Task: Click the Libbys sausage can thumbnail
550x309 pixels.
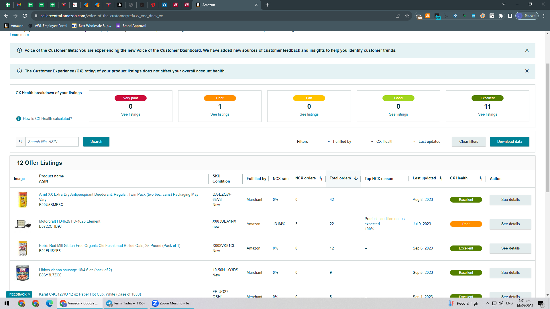Action: (x=23, y=273)
